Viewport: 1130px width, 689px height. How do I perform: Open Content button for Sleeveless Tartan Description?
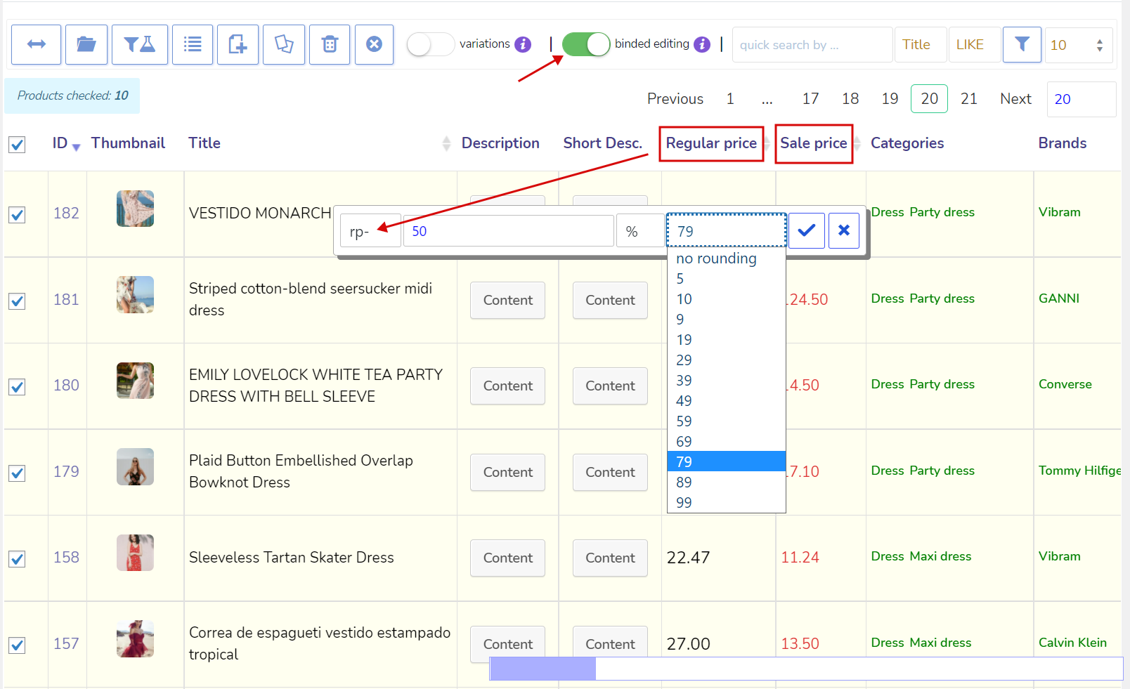point(507,558)
